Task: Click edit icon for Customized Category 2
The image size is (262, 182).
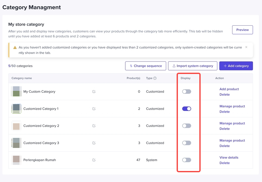Action: (94, 126)
